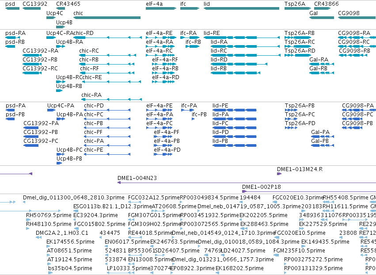Select protein ifc-PA
The height and width of the screenshot is (275, 376).
pyautogui.click(x=187, y=110)
